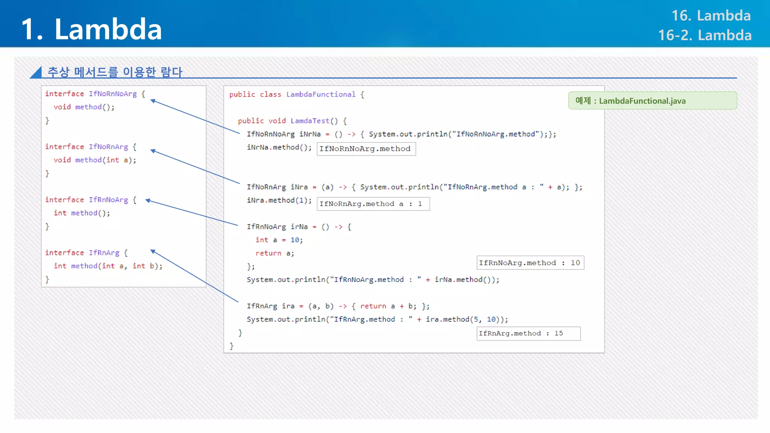
Task: Click the 'IfNoRnArg.method a : 1' output box
Action: point(373,204)
